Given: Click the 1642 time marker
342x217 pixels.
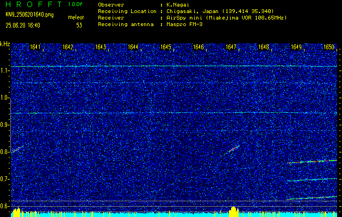Looking at the screenshot, I should click(67, 47).
